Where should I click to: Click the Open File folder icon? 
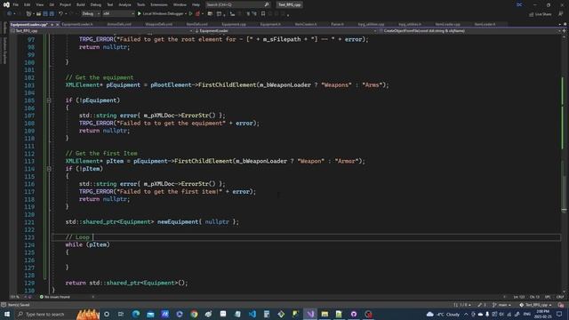click(x=38, y=14)
